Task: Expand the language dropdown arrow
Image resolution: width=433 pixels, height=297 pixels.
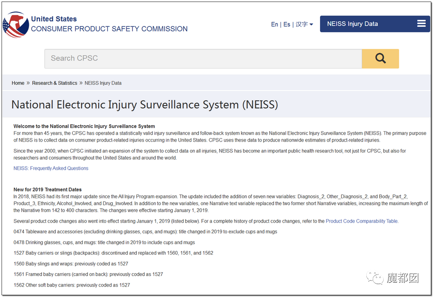Action: [x=311, y=24]
